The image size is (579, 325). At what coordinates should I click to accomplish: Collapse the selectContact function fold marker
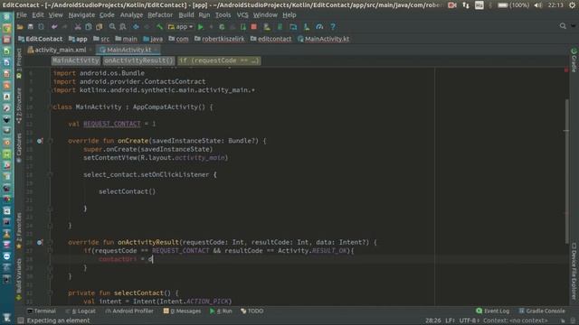pyautogui.click(x=51, y=292)
